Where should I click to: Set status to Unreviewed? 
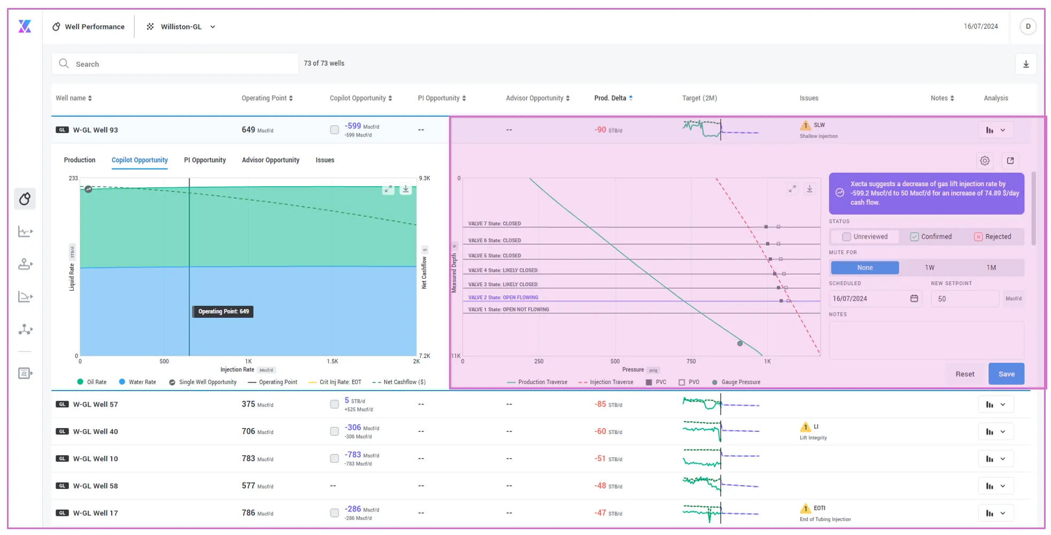coord(864,236)
